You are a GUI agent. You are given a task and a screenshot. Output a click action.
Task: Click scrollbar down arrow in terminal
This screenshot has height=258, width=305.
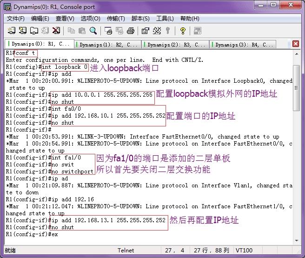tap(297, 241)
